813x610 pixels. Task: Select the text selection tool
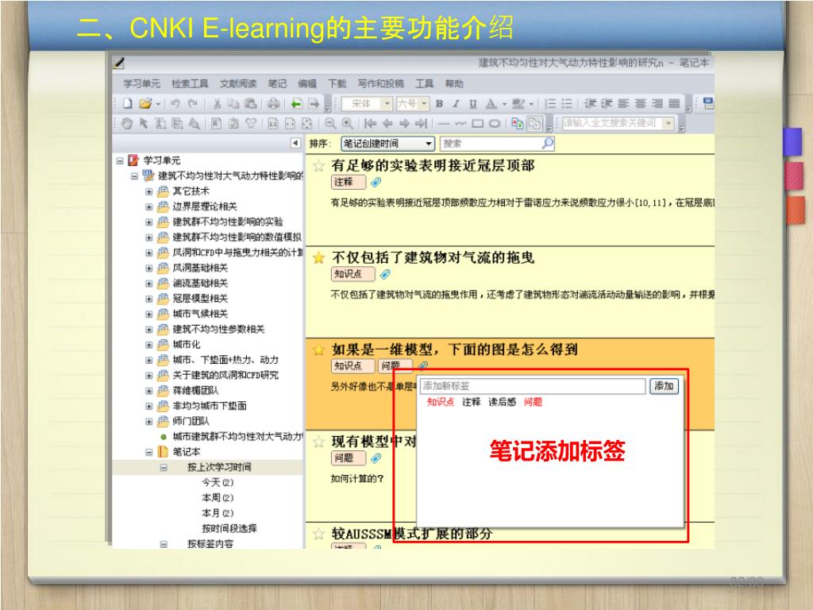(x=160, y=123)
